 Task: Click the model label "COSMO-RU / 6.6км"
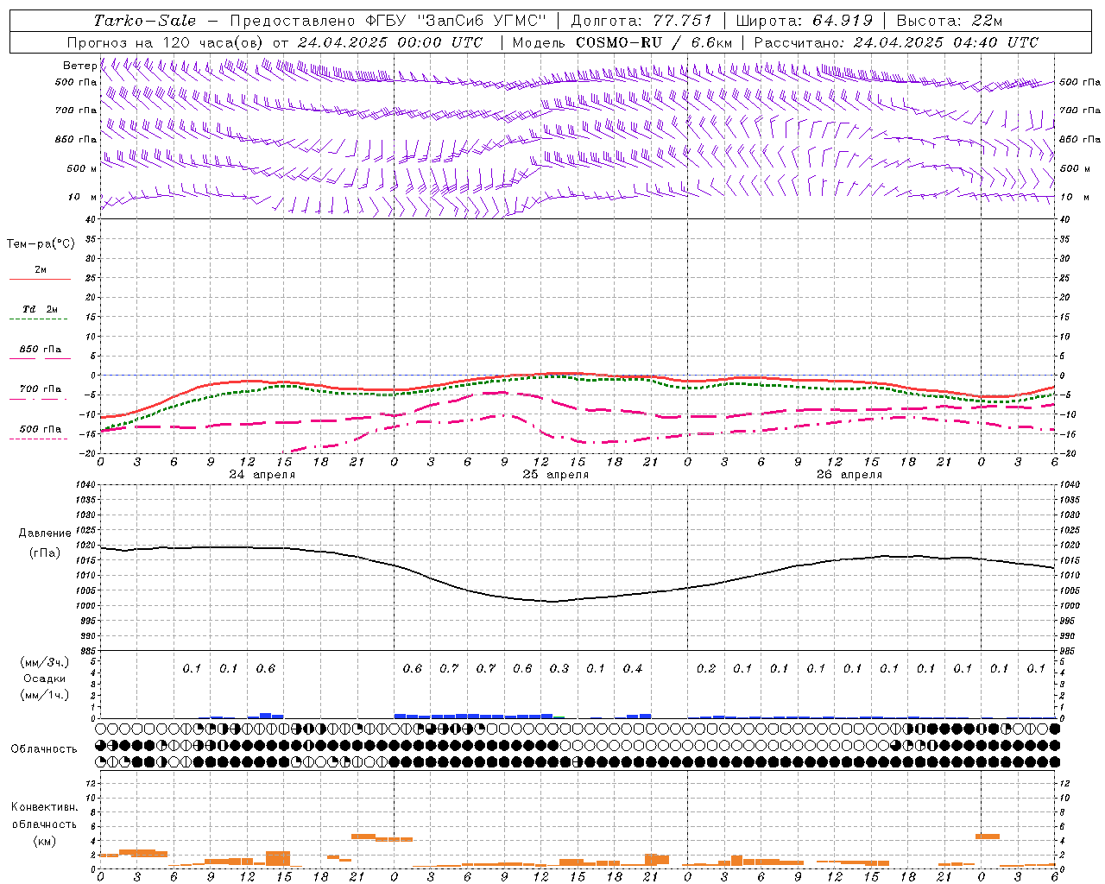(654, 42)
